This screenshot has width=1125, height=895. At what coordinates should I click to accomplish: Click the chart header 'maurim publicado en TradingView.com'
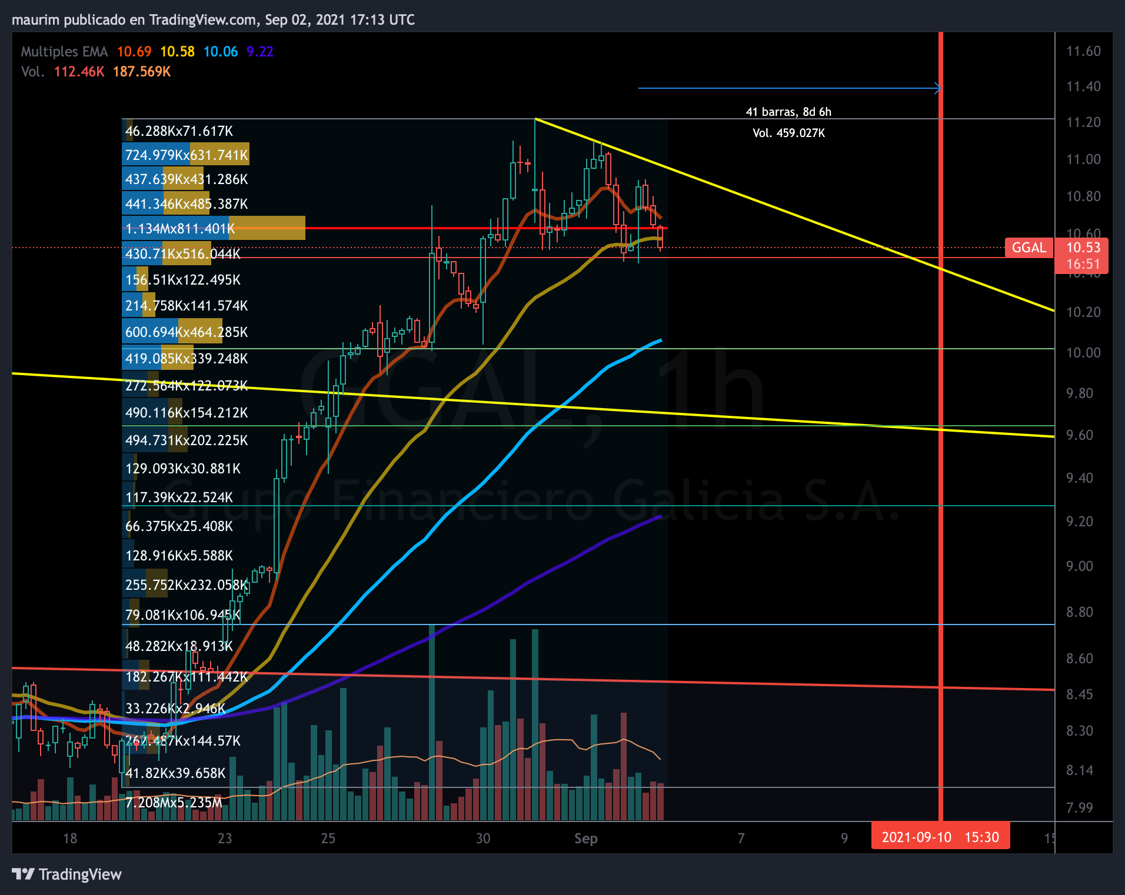coord(134,20)
